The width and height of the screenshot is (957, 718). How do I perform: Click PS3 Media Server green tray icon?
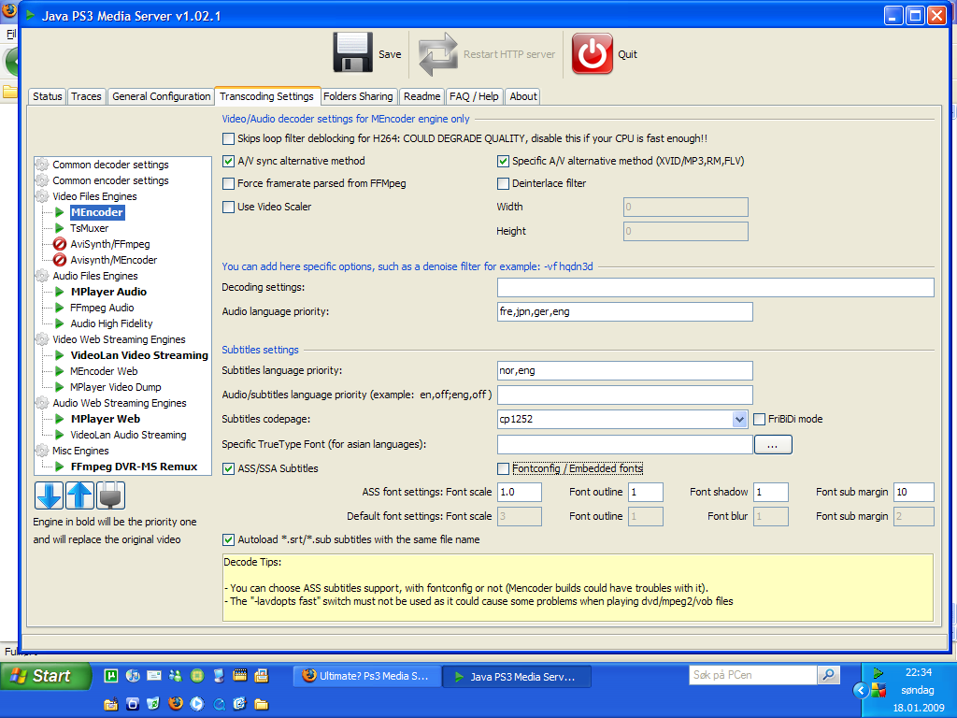(878, 673)
